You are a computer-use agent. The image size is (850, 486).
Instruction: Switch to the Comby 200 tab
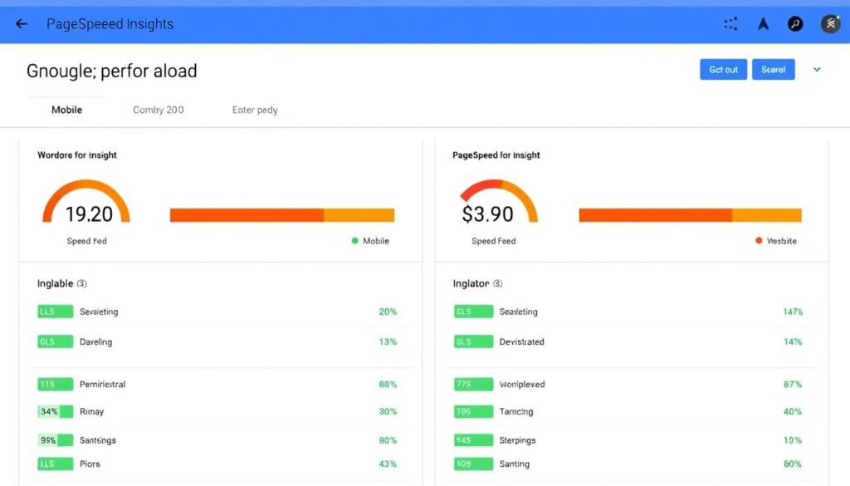tap(159, 110)
